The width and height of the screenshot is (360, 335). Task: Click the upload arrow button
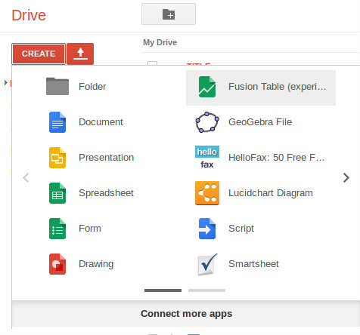point(80,54)
